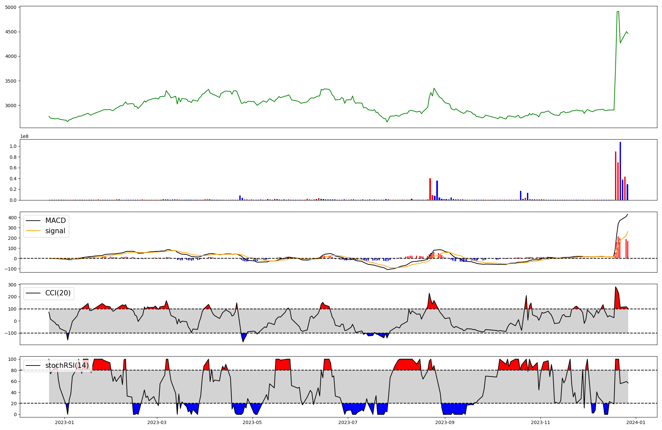Click the MACD legend label
The image size is (662, 430).
[x=55, y=221]
